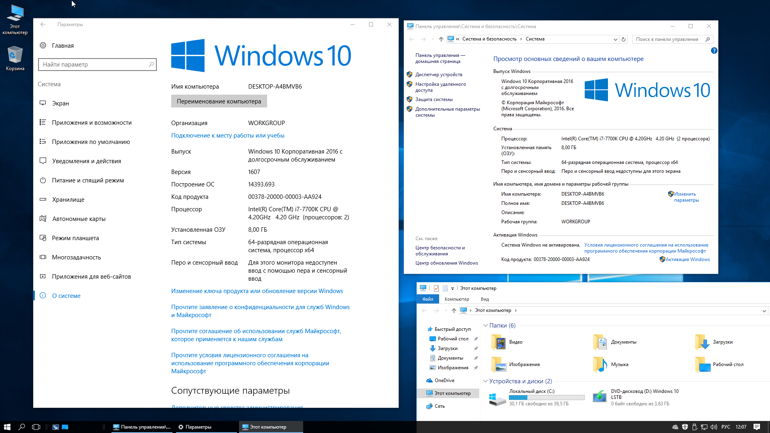Click Поиск в панели управления field
The image size is (770, 433).
(x=673, y=39)
